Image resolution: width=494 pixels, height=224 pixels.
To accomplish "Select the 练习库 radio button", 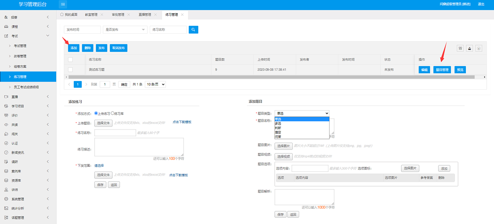I will click(113, 114).
